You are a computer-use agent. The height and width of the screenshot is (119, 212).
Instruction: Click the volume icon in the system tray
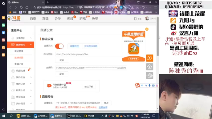[128, 116]
